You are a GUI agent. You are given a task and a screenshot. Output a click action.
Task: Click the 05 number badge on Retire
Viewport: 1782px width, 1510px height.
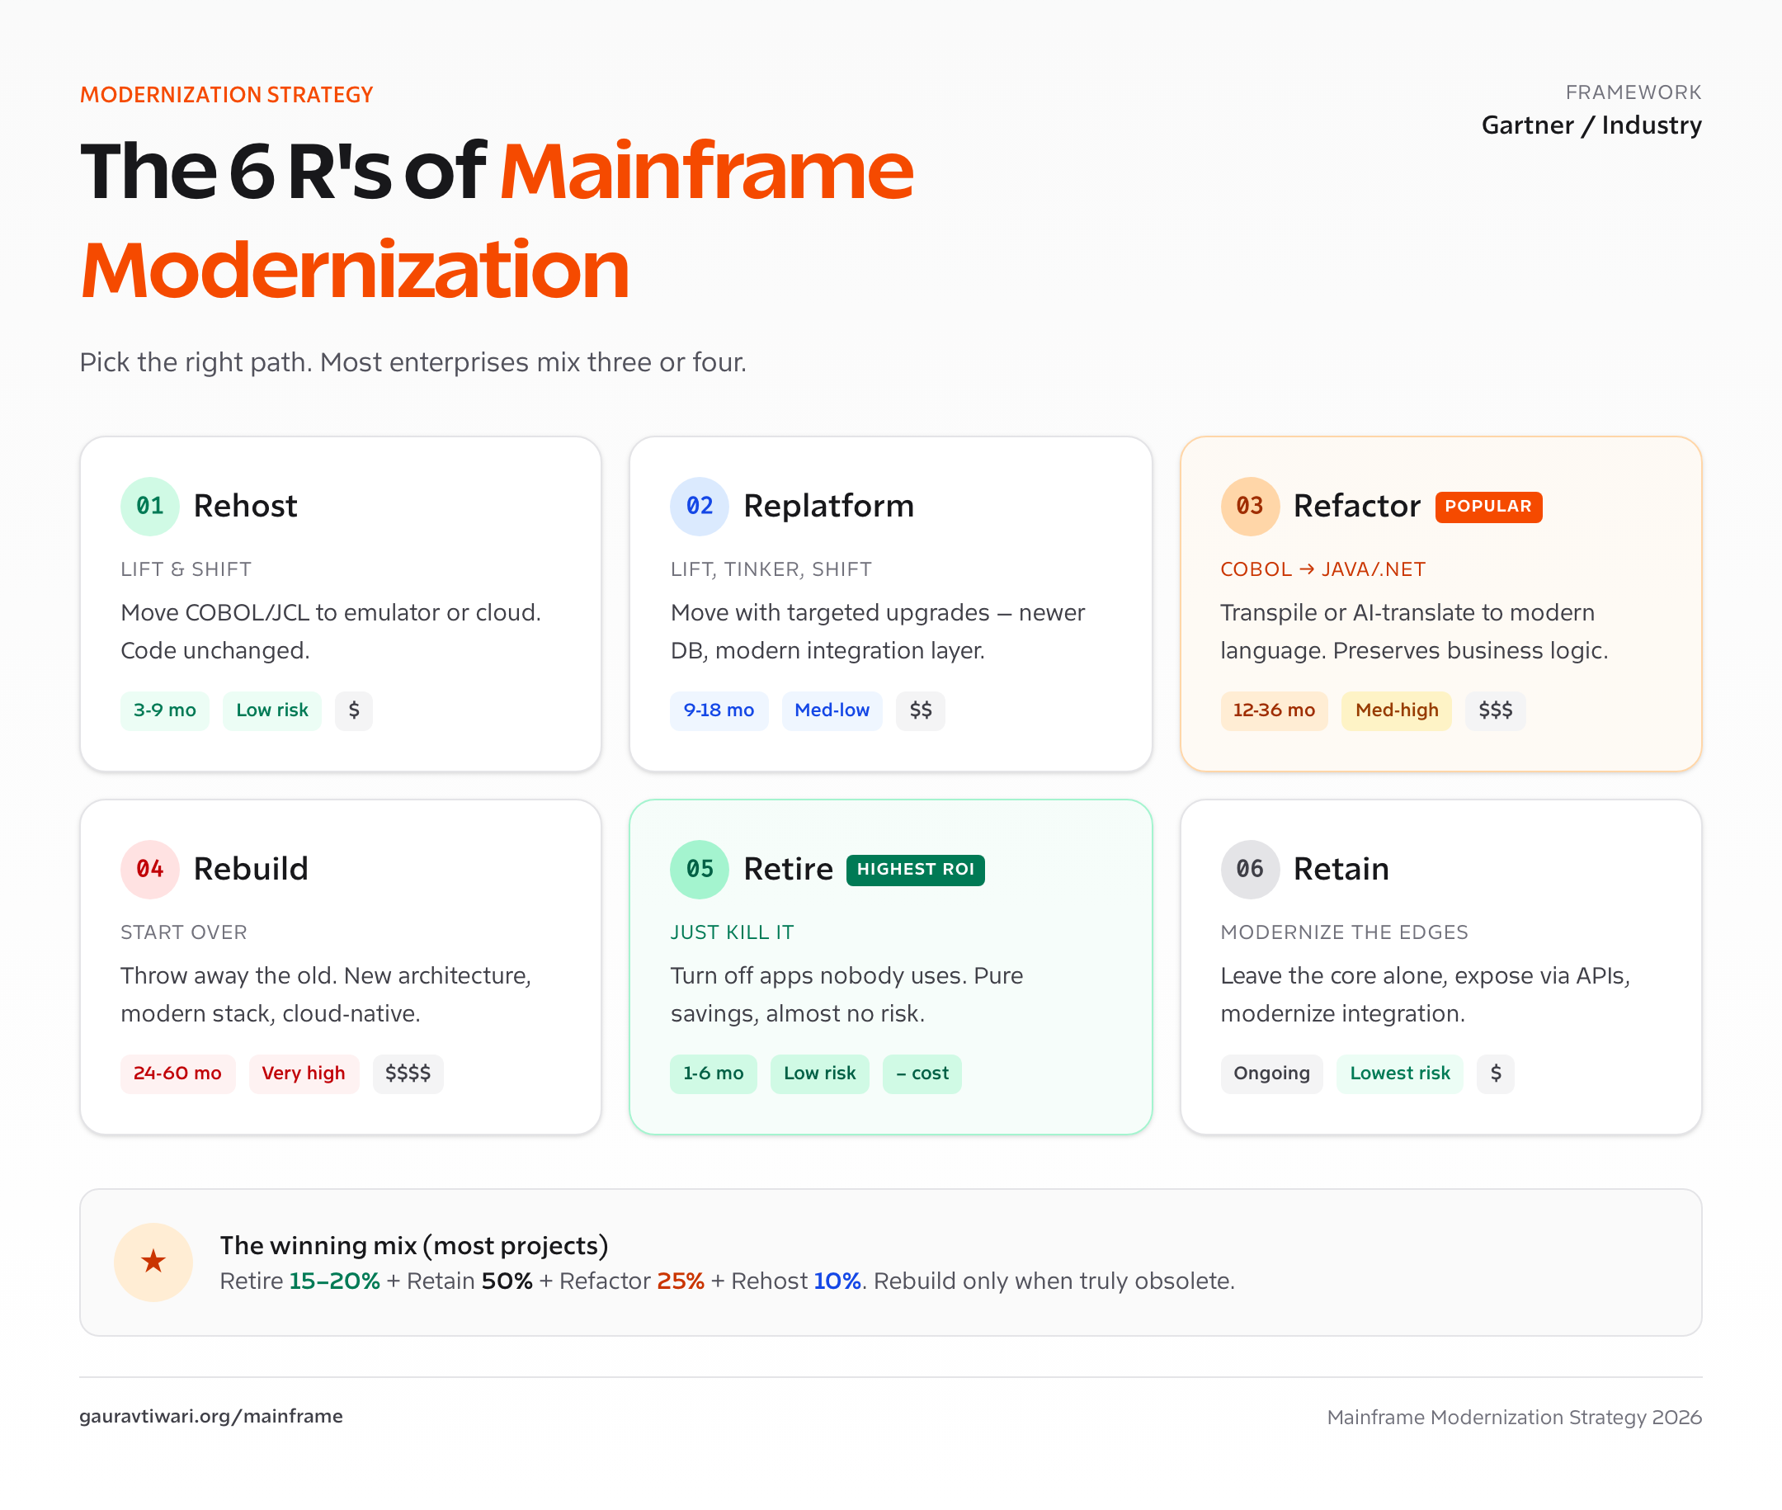[x=700, y=869]
